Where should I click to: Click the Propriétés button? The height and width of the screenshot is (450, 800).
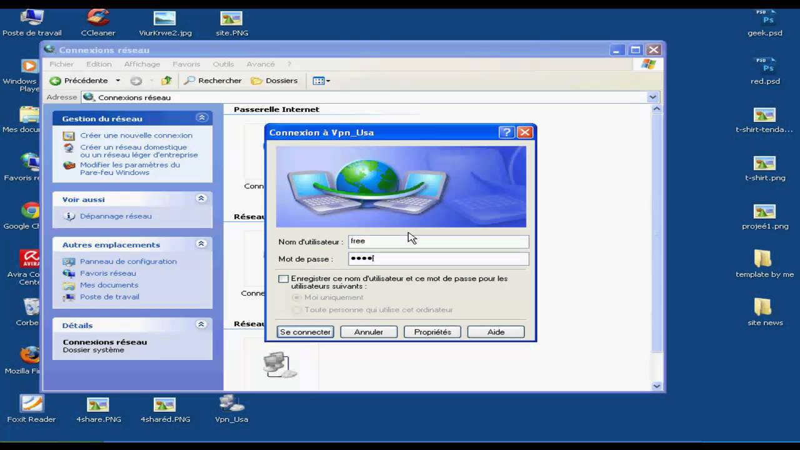click(x=432, y=332)
